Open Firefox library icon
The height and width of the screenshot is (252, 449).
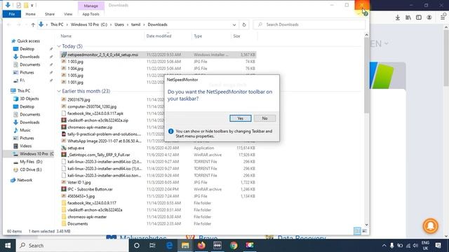coord(408,17)
